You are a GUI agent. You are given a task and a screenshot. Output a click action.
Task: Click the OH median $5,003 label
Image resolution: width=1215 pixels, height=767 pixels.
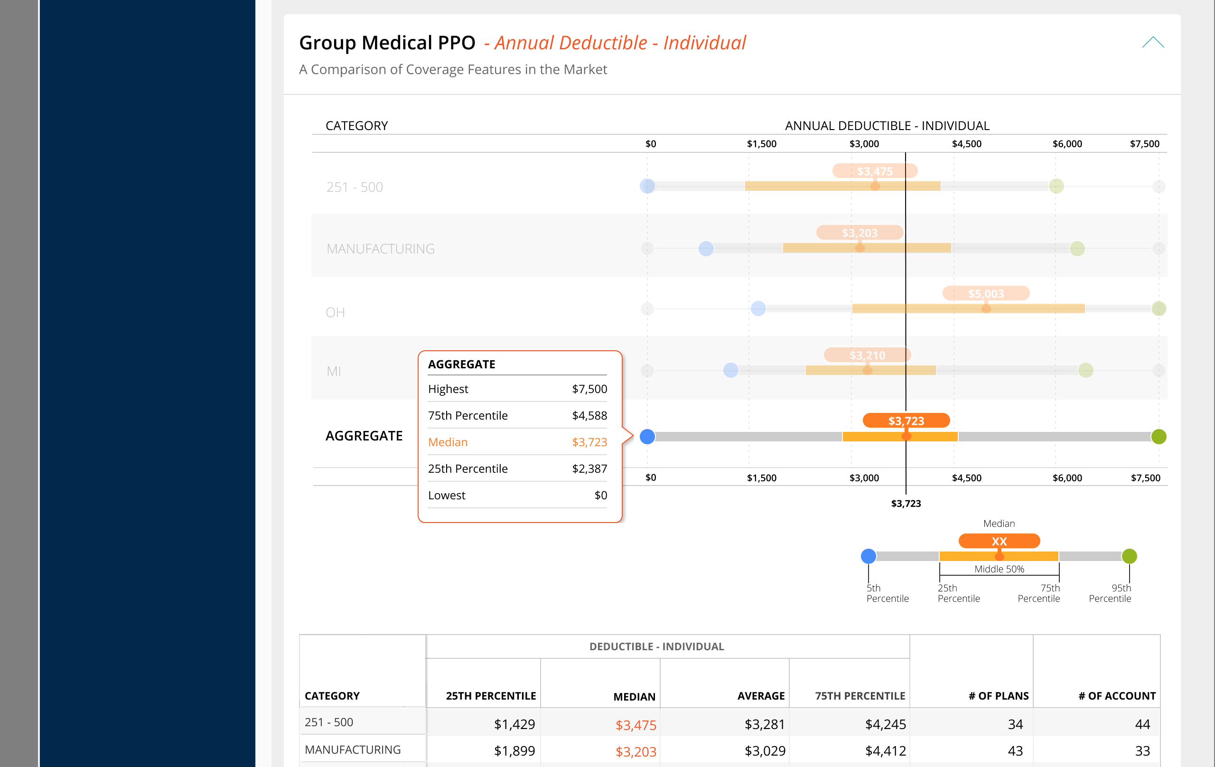(x=986, y=293)
